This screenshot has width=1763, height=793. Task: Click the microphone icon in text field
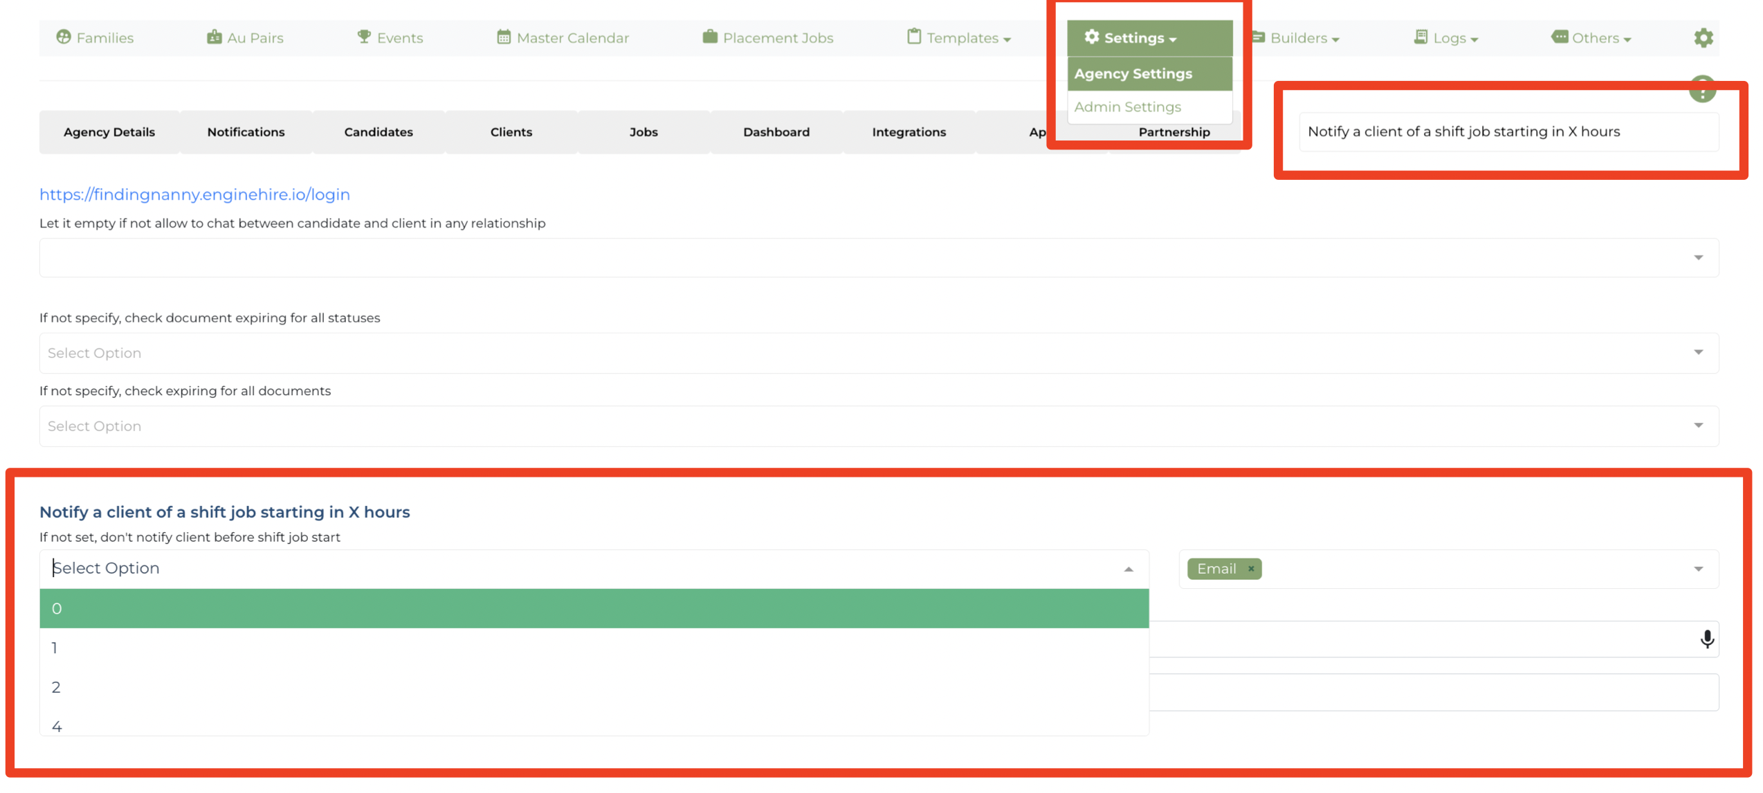tap(1707, 639)
